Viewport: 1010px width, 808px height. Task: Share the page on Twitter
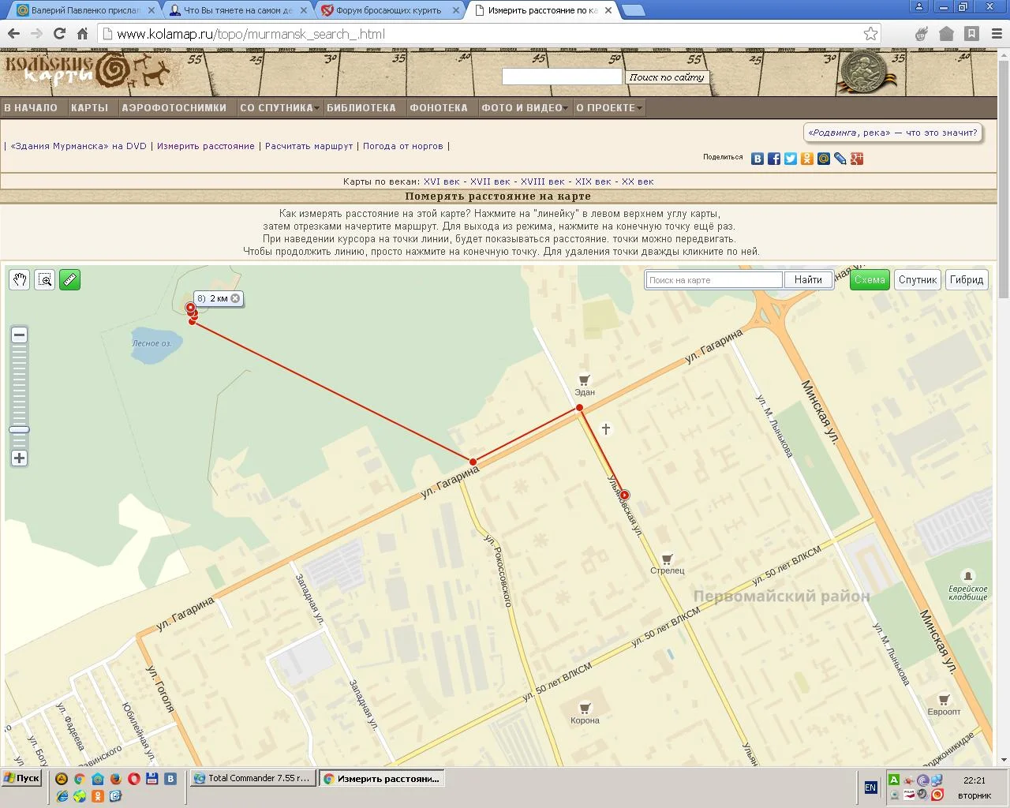pyautogui.click(x=791, y=159)
